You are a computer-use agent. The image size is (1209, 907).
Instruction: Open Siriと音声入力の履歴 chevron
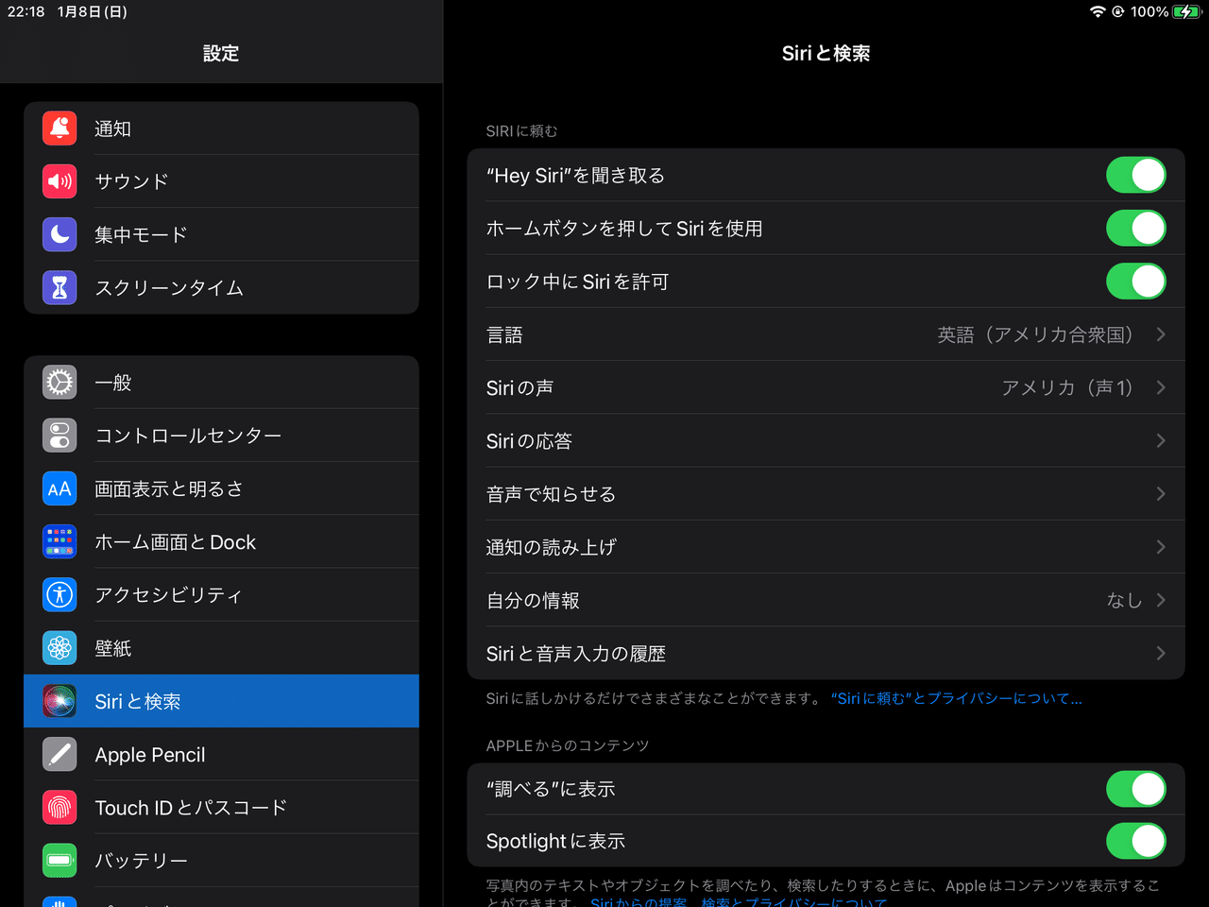(x=1161, y=653)
